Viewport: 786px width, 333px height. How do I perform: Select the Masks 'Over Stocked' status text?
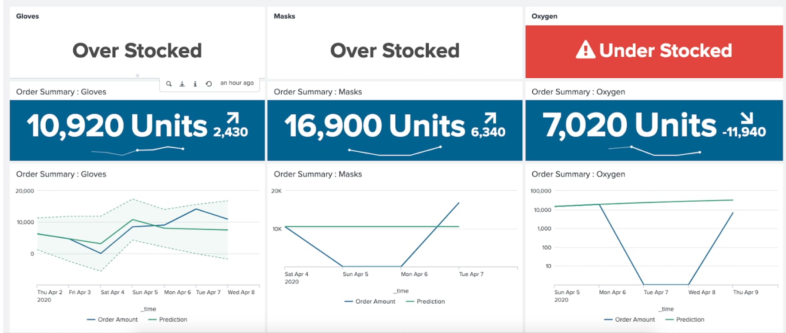395,50
